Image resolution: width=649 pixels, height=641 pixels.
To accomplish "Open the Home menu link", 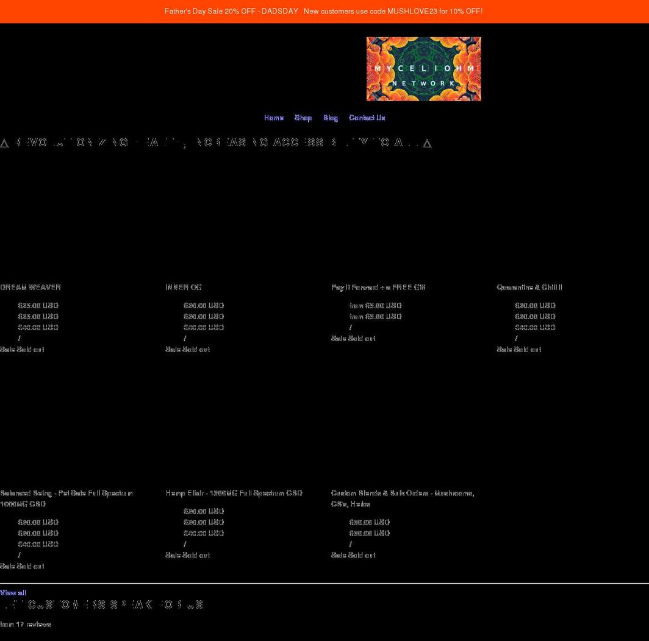I will (274, 118).
